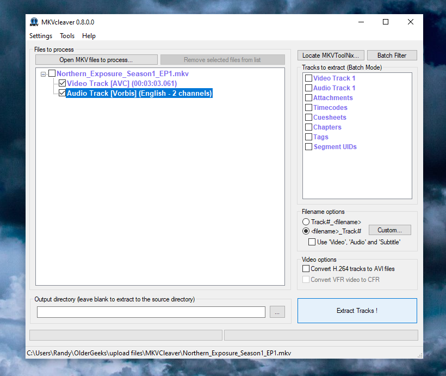Enable Video Track 1 in batch mode

[308, 78]
